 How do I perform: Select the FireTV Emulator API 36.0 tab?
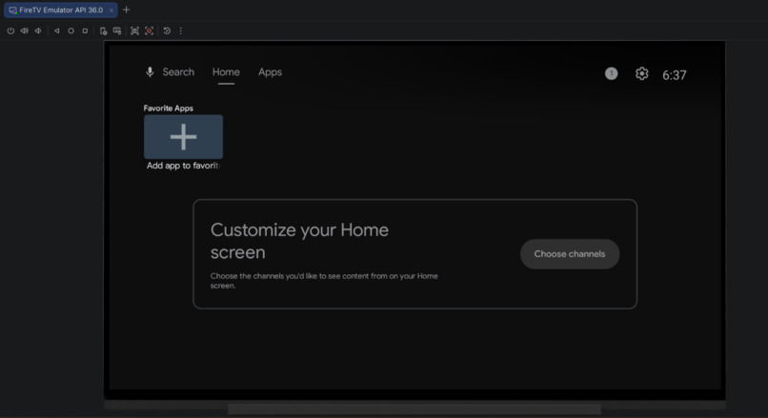pyautogui.click(x=61, y=10)
